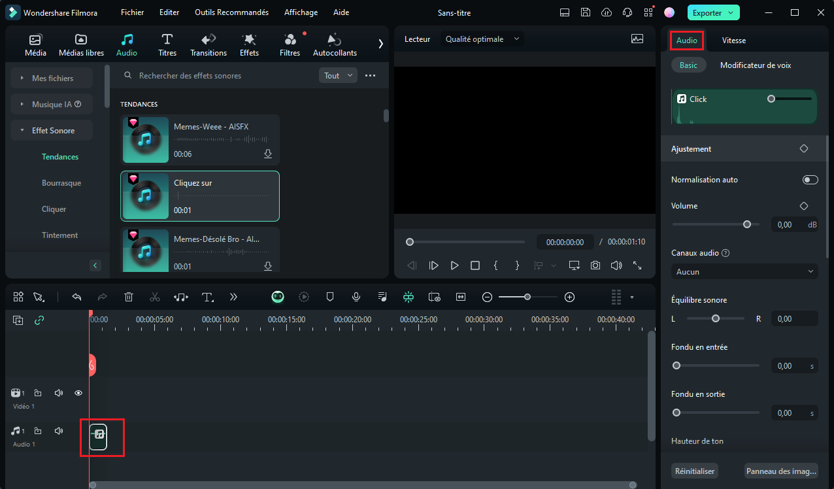Screen dimensions: 834x489
Task: Show more timeline tools with the double chevron
Action: click(x=233, y=297)
